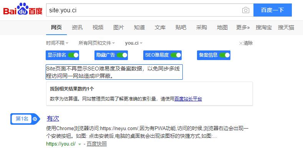Click the Baidu logo
The height and width of the screenshot is (154, 303).
tap(23, 10)
